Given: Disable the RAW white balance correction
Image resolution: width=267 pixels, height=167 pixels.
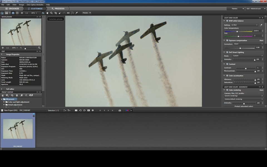Looking at the screenshot, I should pos(227,21).
